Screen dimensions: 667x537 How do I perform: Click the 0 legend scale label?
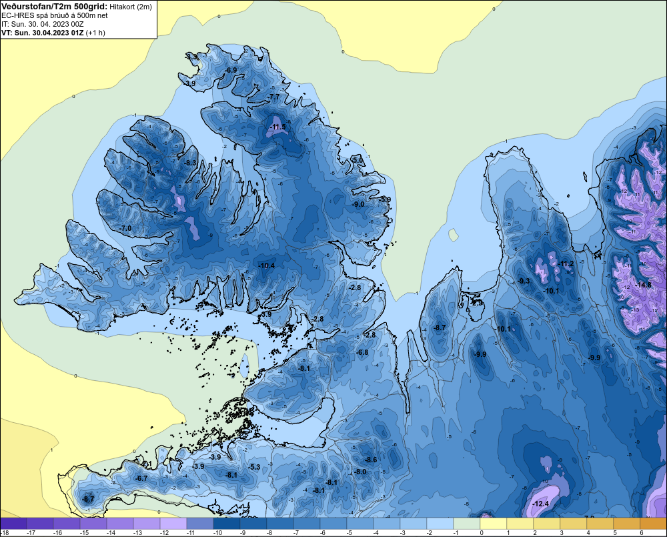pyautogui.click(x=482, y=533)
